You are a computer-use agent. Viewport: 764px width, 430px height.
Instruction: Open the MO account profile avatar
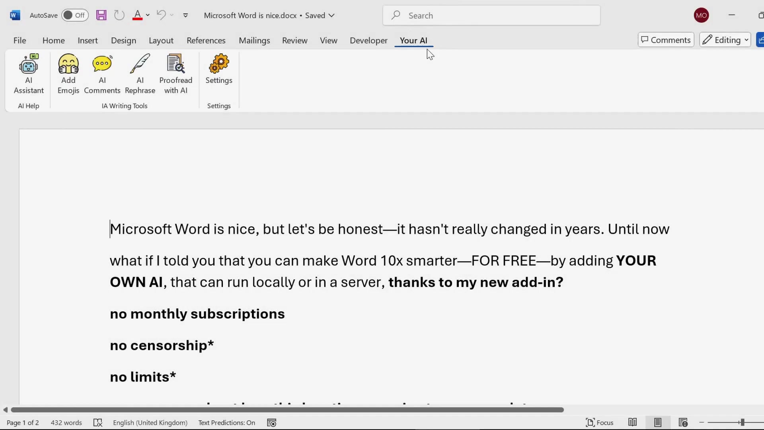coord(701,15)
